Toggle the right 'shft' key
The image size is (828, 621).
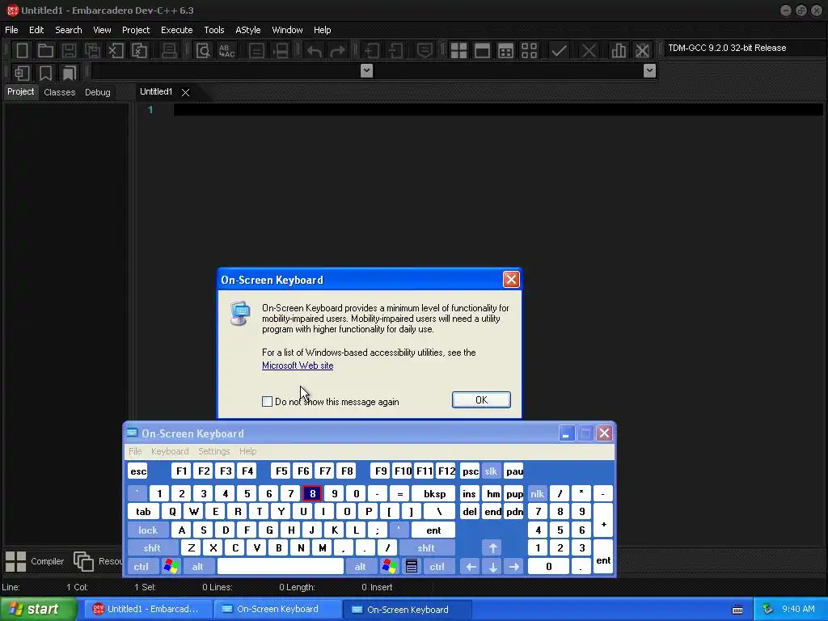(426, 548)
